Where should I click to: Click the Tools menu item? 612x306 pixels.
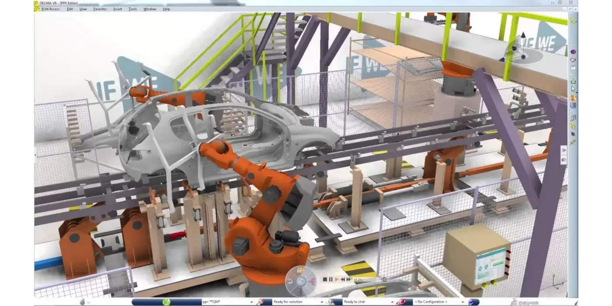[x=132, y=9]
